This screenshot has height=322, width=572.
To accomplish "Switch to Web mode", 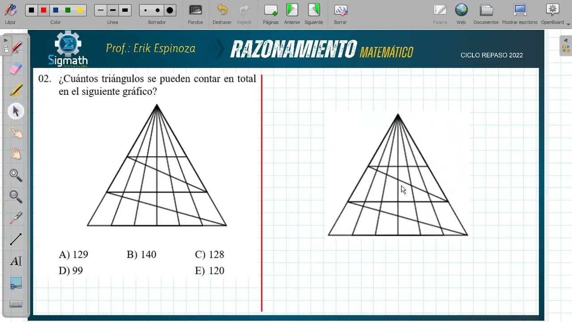I will [461, 13].
